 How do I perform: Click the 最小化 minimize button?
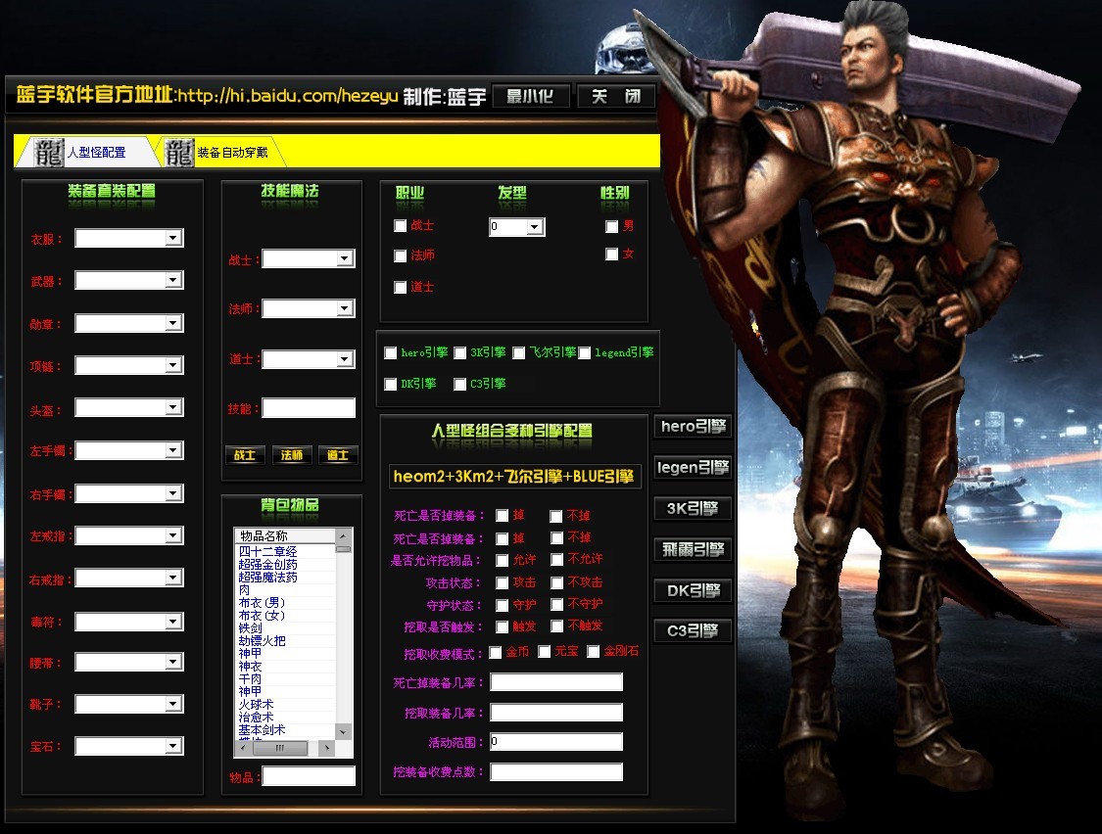(530, 96)
